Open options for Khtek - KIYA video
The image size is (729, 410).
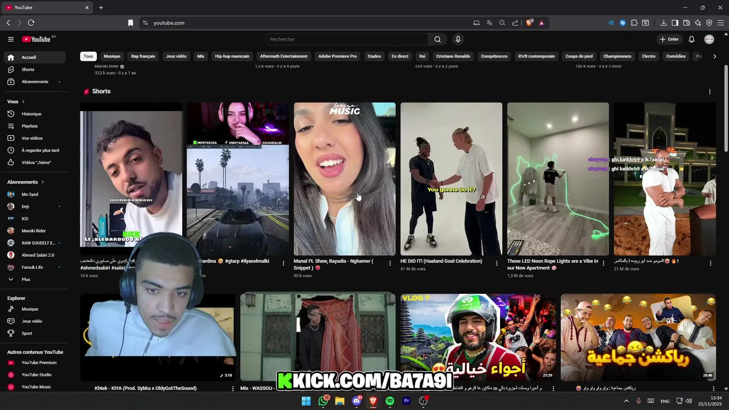(x=233, y=388)
